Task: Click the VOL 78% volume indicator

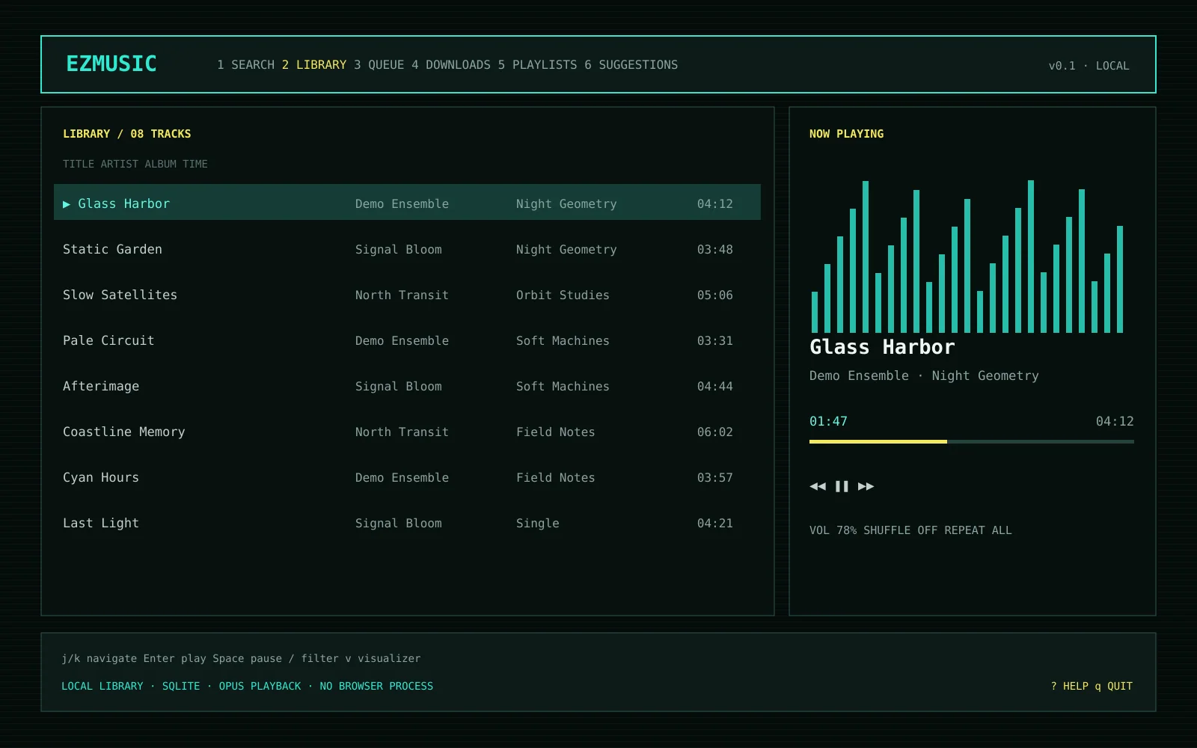Action: pyautogui.click(x=833, y=530)
